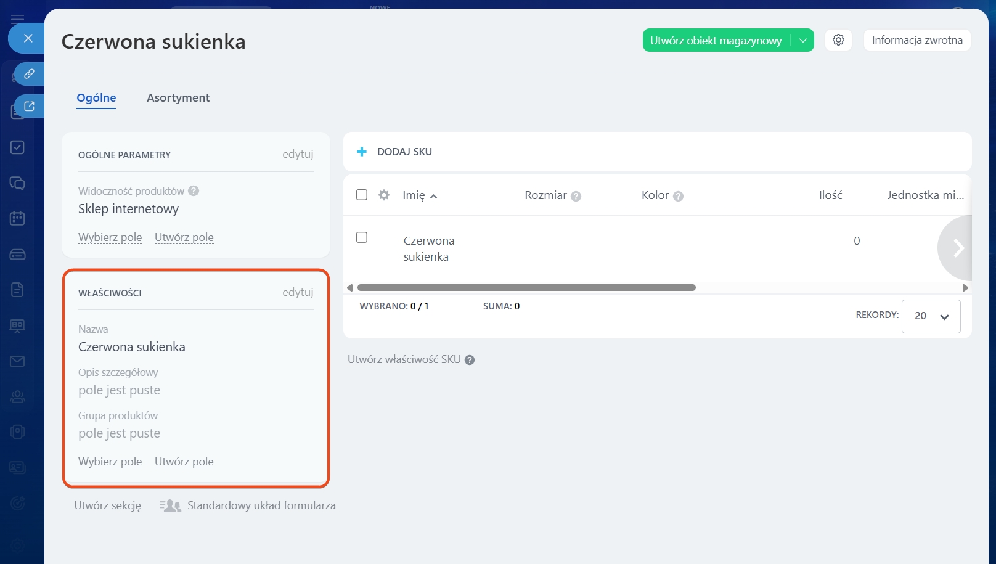The height and width of the screenshot is (564, 996).
Task: Check the Czerwona sukienka row checkbox
Action: (362, 237)
